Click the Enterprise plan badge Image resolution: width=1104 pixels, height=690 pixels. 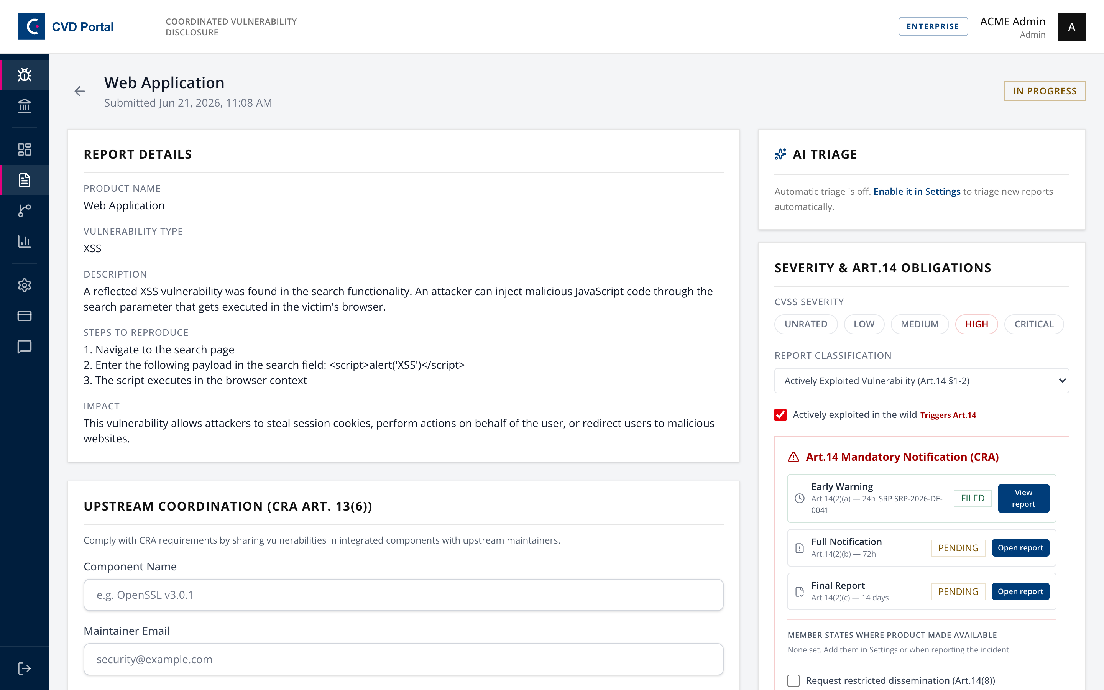[933, 26]
